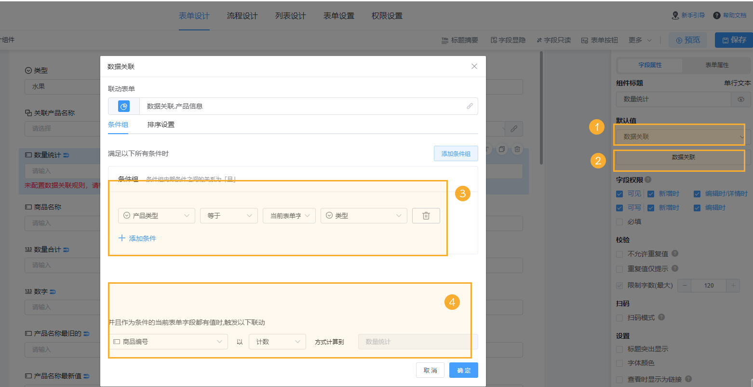Viewport: 753px width, 387px height.
Task: Open the 计数 calculation method dropdown
Action: tap(277, 342)
